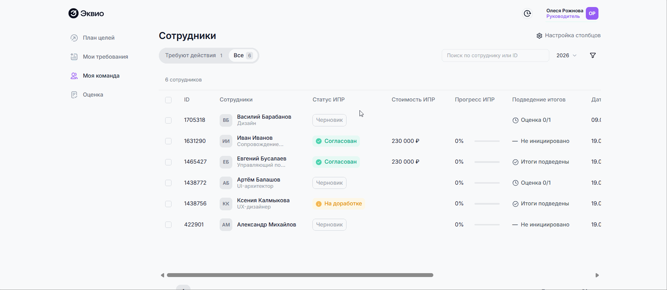
Task: Click the КК avatar for Ксения Калмыкова
Action: click(226, 204)
